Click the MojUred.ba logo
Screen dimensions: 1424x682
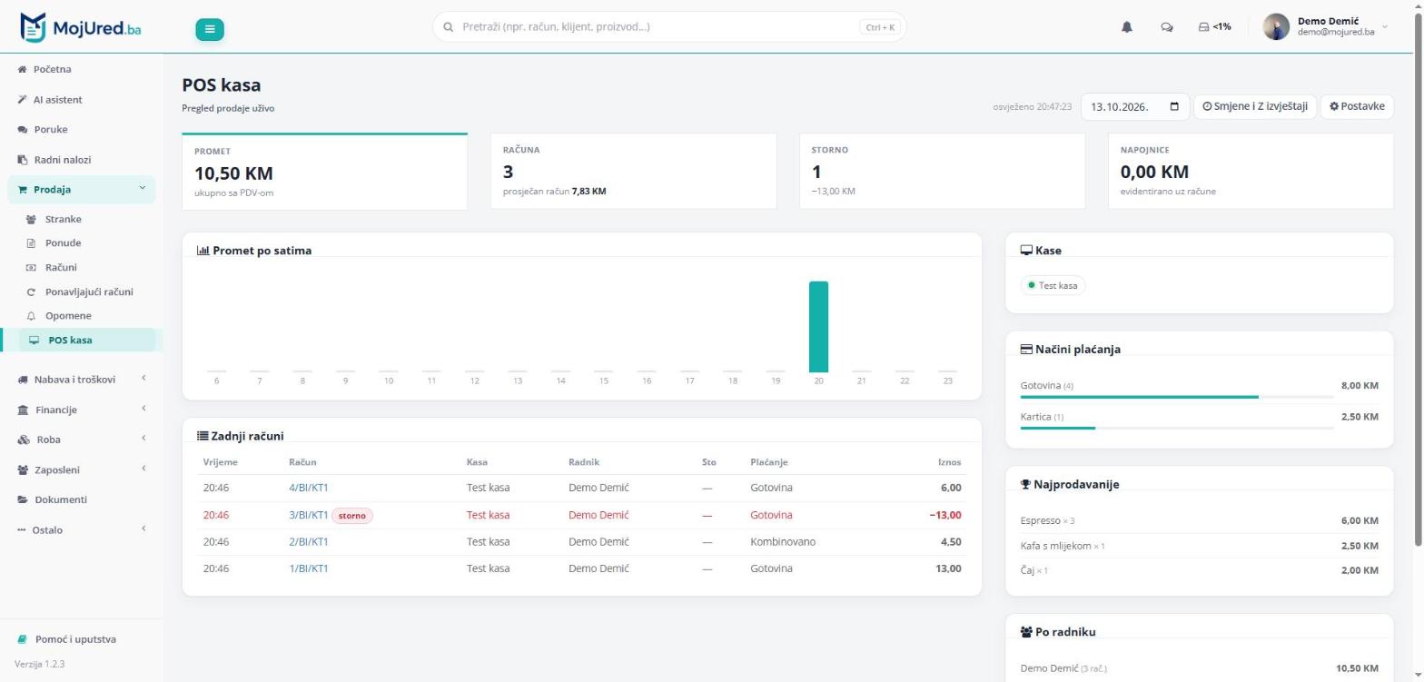point(80,27)
